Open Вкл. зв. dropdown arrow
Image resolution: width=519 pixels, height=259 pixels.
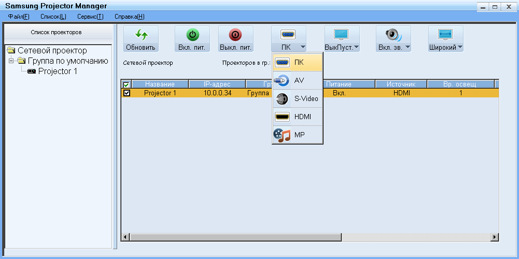(408, 47)
